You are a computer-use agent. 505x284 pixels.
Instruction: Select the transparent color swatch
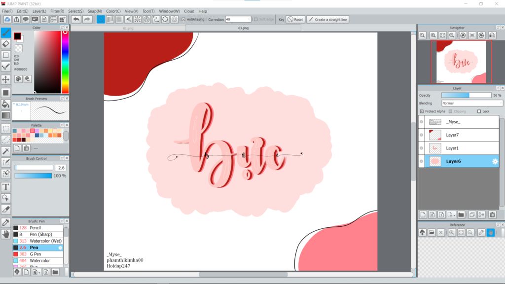click(19, 48)
